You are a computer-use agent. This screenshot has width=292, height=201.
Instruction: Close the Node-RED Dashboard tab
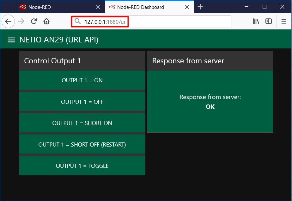(x=187, y=7)
